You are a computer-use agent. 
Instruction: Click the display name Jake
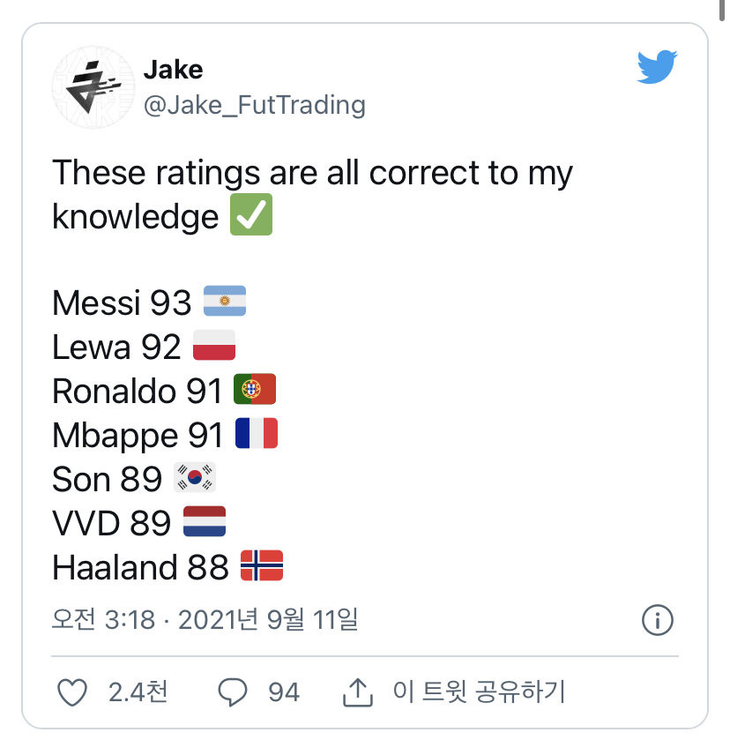tap(173, 70)
